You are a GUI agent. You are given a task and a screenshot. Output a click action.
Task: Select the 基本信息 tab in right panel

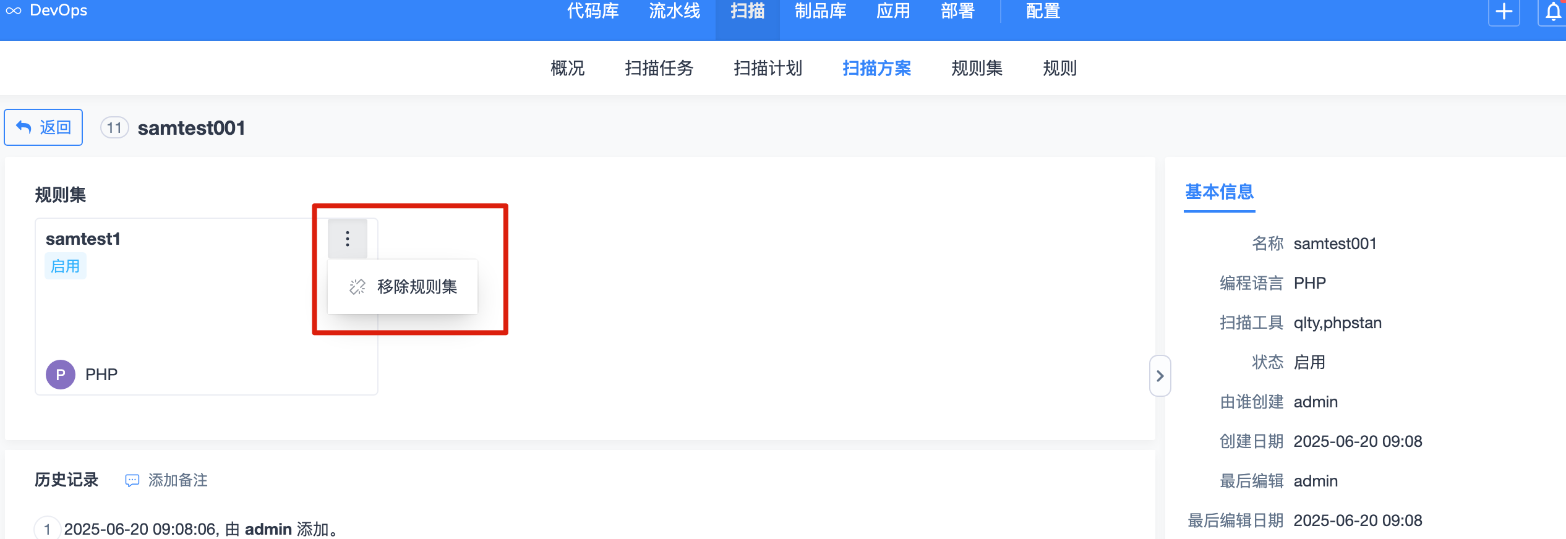pos(1220,192)
